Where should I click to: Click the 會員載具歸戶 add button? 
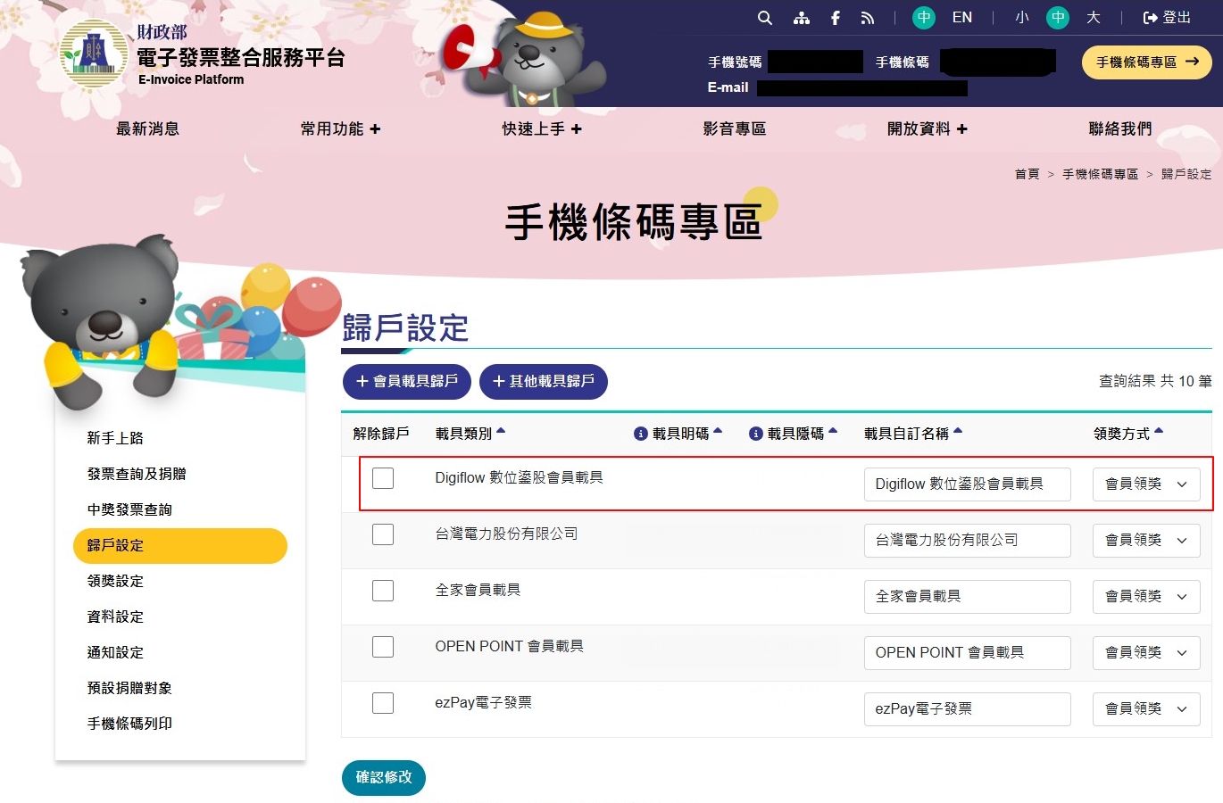click(406, 381)
